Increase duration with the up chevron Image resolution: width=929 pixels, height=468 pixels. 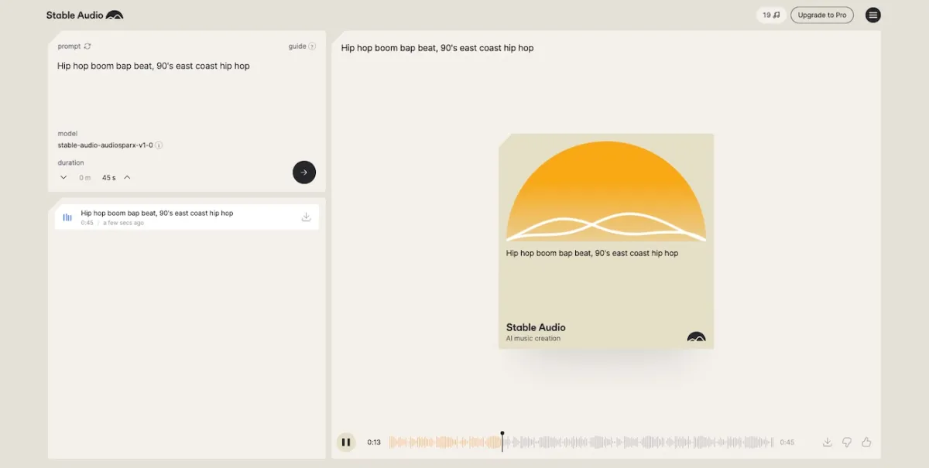coord(127,177)
